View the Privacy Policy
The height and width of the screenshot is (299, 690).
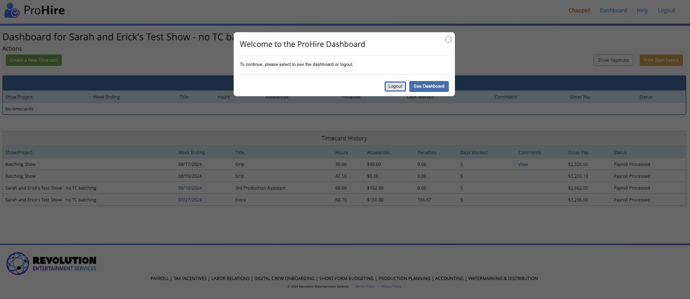391,286
